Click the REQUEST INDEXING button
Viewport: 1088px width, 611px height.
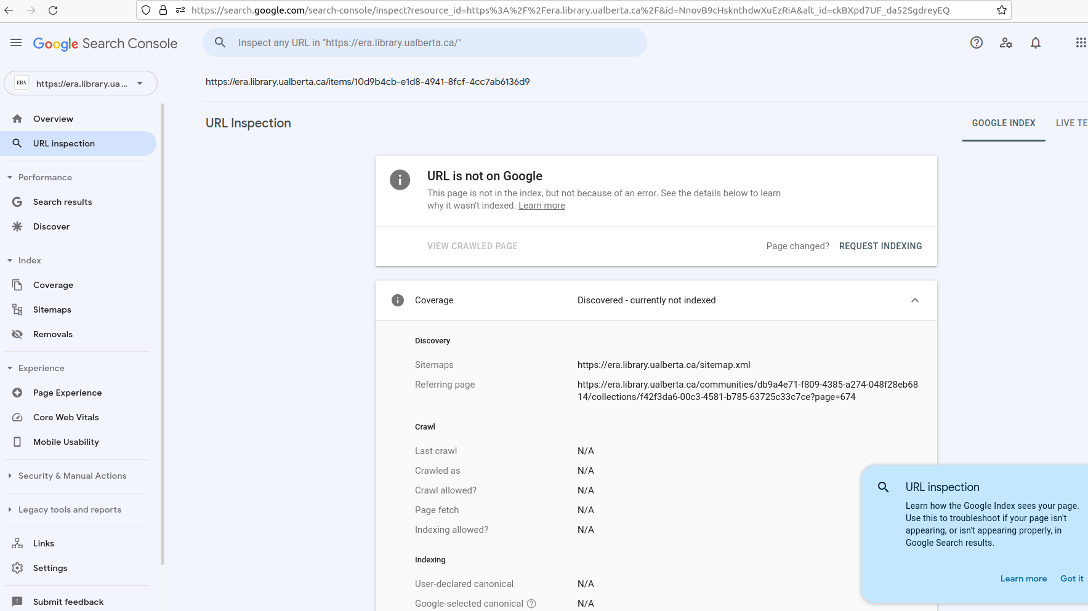tap(880, 246)
